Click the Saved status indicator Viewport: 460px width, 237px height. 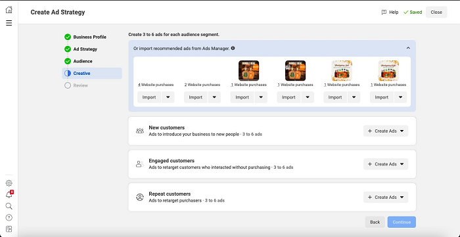pyautogui.click(x=413, y=12)
